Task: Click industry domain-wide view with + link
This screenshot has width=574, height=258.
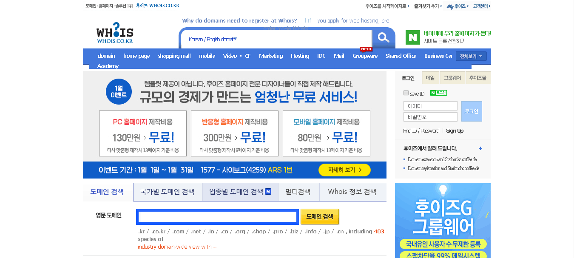Action: 177,247
